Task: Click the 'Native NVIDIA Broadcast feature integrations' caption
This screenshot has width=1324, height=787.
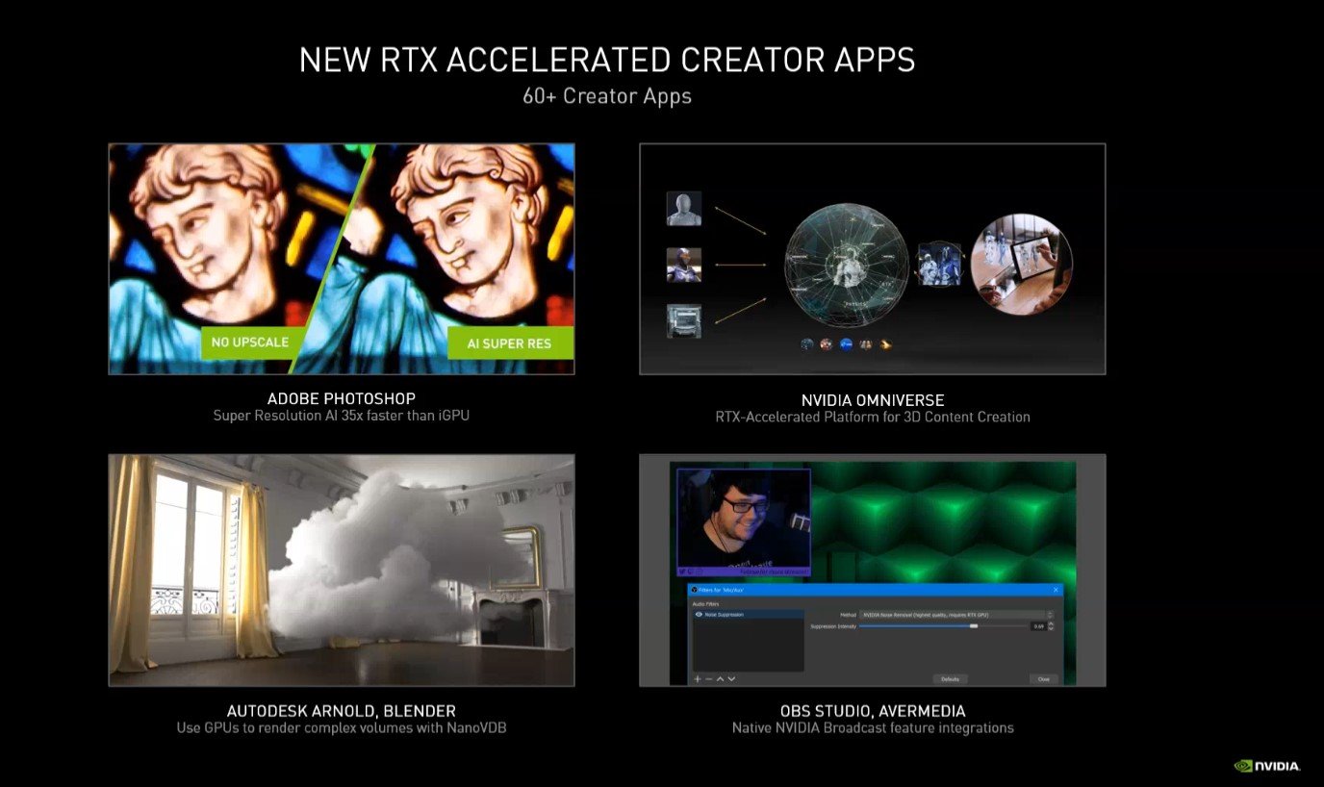Action: pyautogui.click(x=873, y=727)
